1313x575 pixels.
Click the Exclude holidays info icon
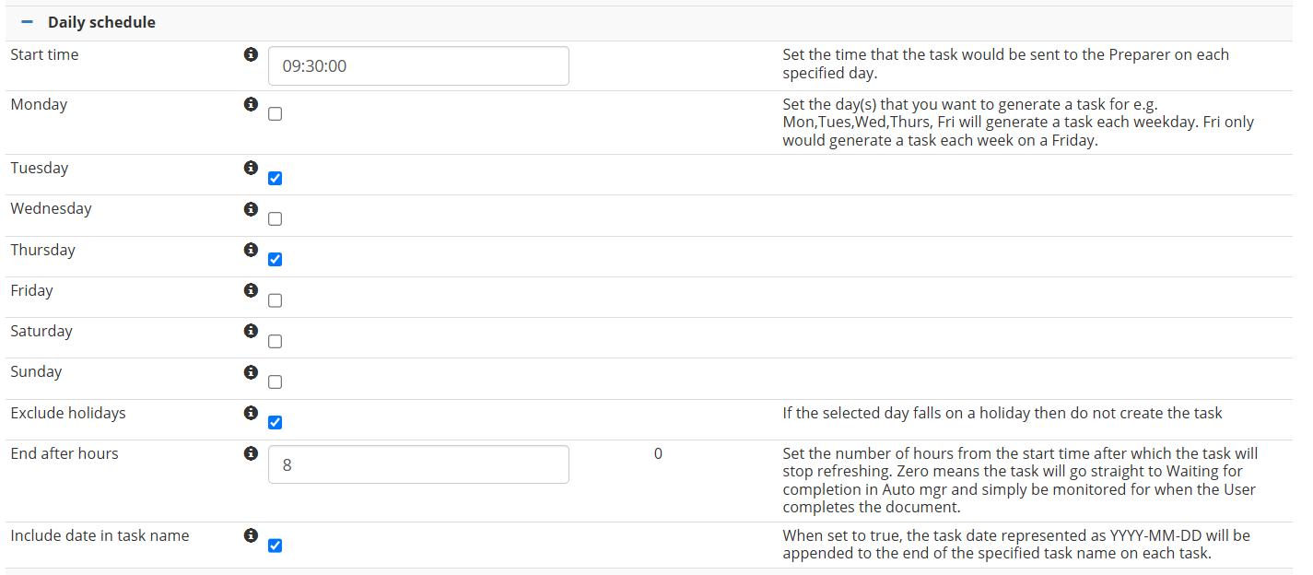click(x=251, y=413)
